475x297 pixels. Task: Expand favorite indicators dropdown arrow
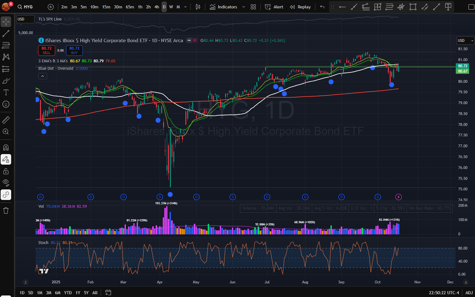243,7
